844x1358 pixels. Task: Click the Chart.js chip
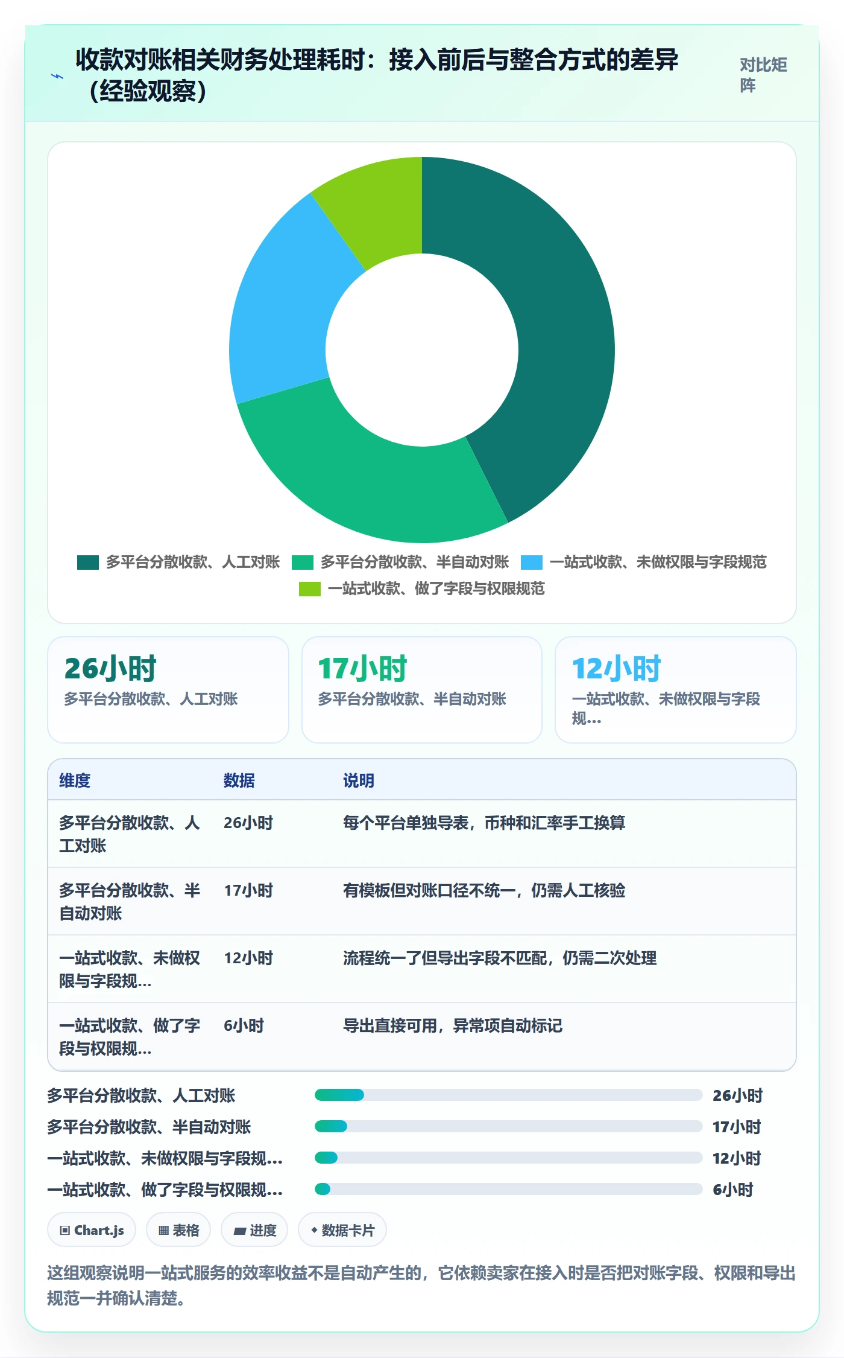[x=92, y=1229]
